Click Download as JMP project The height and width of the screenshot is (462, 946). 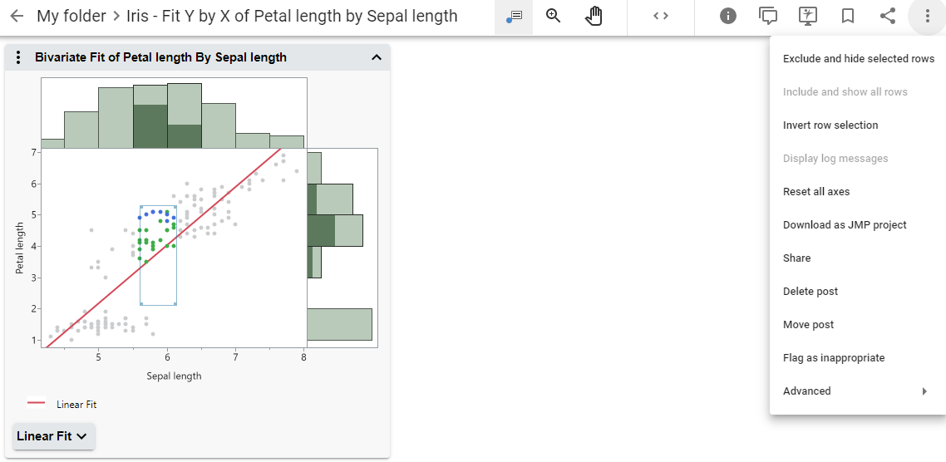pyautogui.click(x=844, y=225)
